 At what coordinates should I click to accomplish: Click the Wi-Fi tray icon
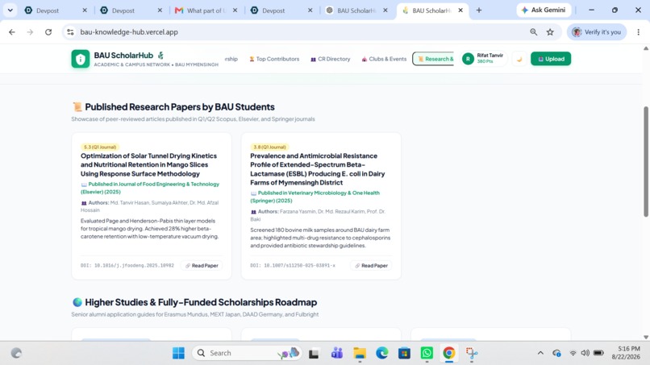(573, 353)
